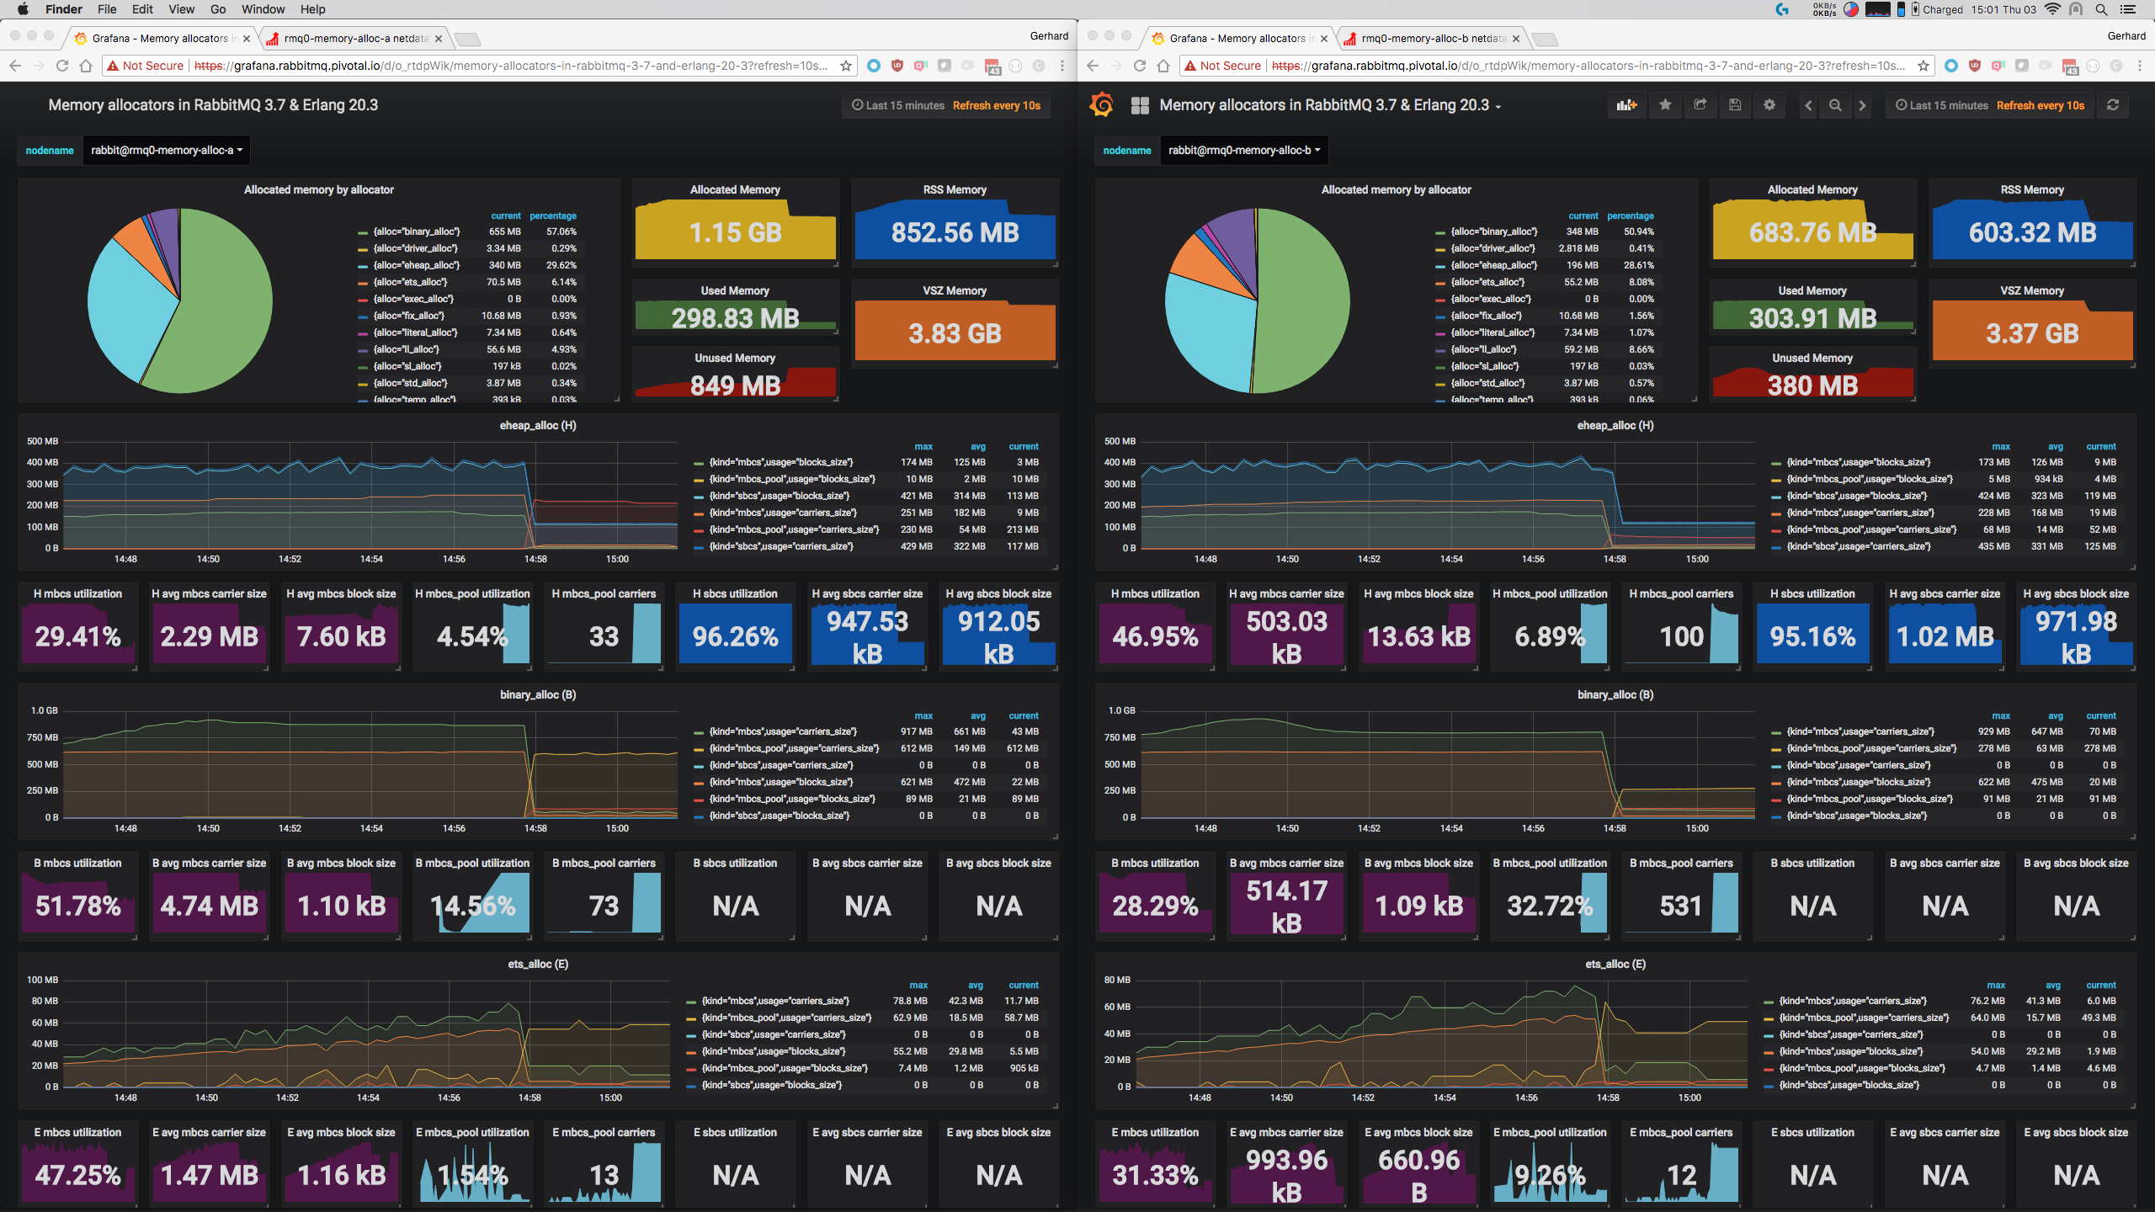Click the sbcs blocks_size color swatch in the left ets_alloc legend
The height and width of the screenshot is (1212, 2155).
pos(691,1086)
